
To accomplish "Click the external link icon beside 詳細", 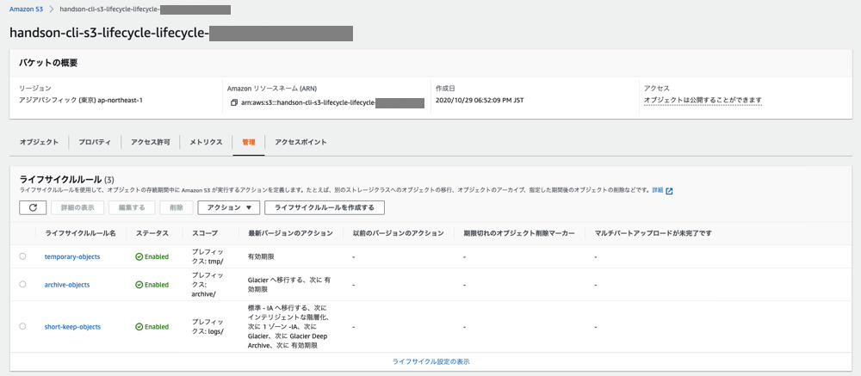I will coord(669,191).
